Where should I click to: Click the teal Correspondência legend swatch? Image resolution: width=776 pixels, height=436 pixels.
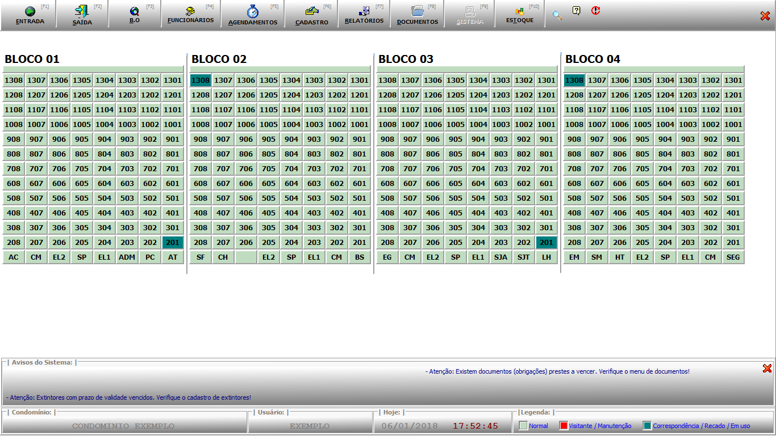(x=647, y=426)
